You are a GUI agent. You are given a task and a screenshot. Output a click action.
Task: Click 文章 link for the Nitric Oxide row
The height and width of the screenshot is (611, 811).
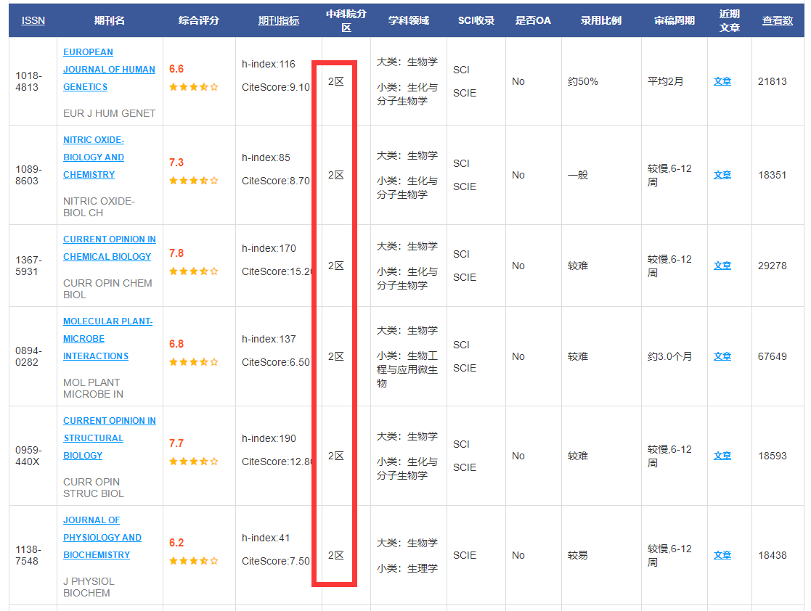point(722,175)
